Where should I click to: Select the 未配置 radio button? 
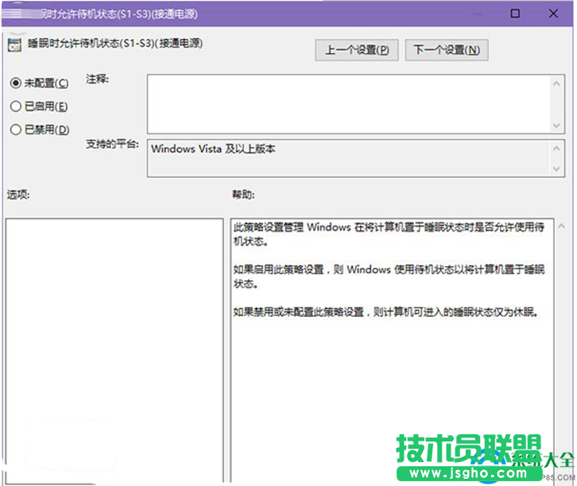tap(15, 83)
